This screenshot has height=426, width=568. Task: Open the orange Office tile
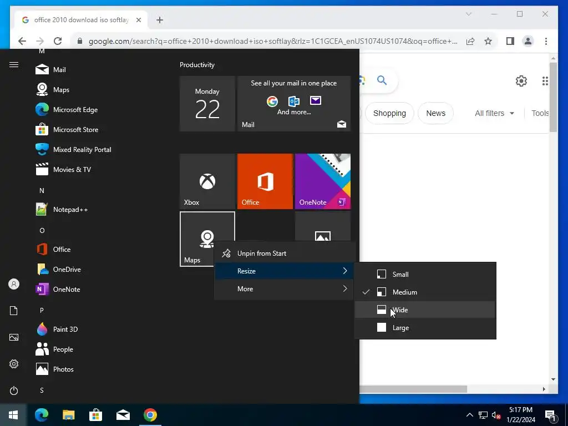pyautogui.click(x=265, y=181)
